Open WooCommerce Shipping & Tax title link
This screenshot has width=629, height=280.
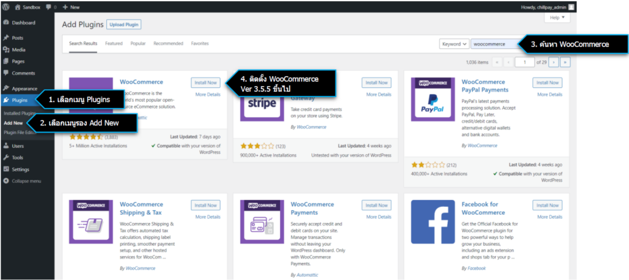coord(142,208)
